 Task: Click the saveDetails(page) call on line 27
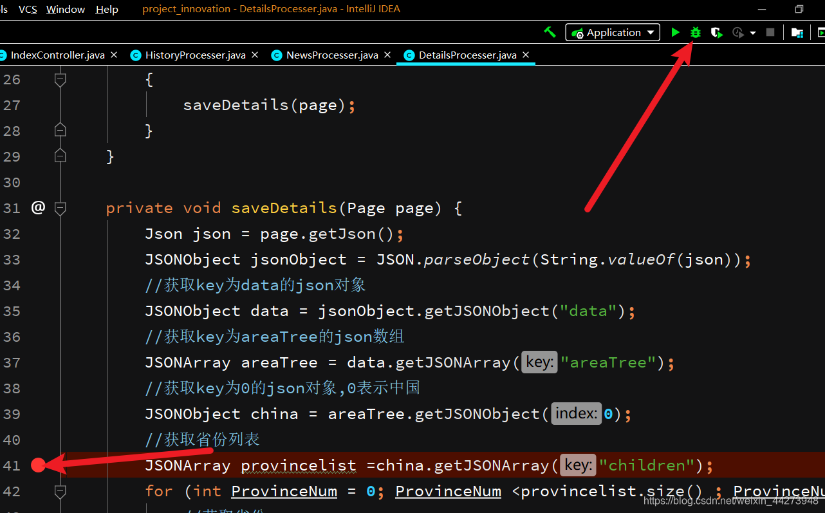tap(264, 105)
